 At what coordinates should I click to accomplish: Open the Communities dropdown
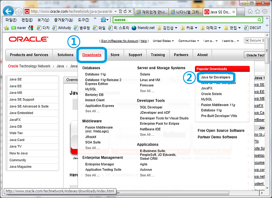click(189, 41)
